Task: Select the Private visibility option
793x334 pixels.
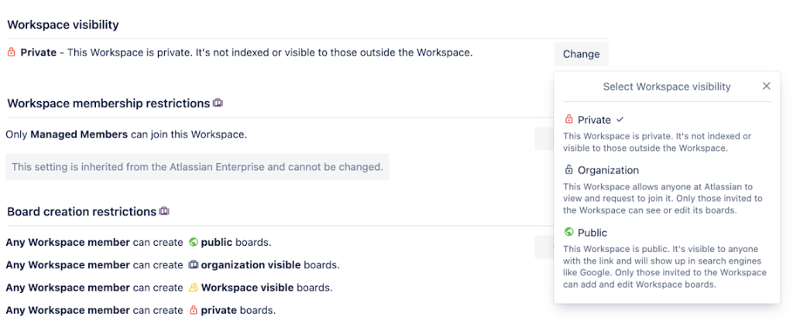Action: click(594, 120)
